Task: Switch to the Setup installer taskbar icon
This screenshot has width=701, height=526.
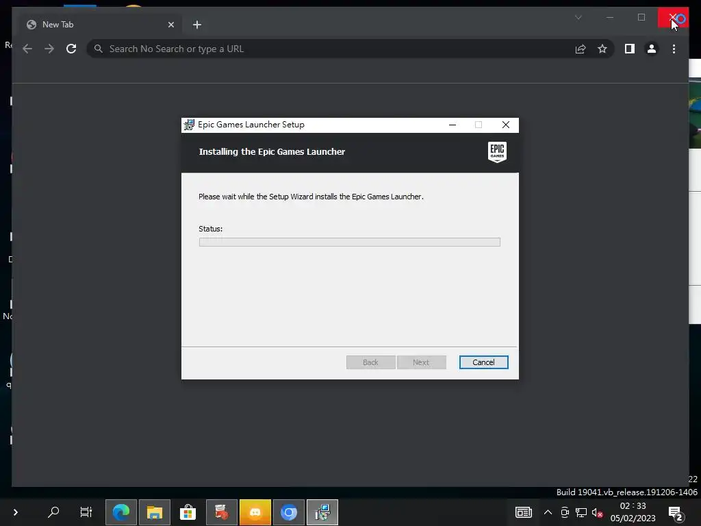Action: 322,512
